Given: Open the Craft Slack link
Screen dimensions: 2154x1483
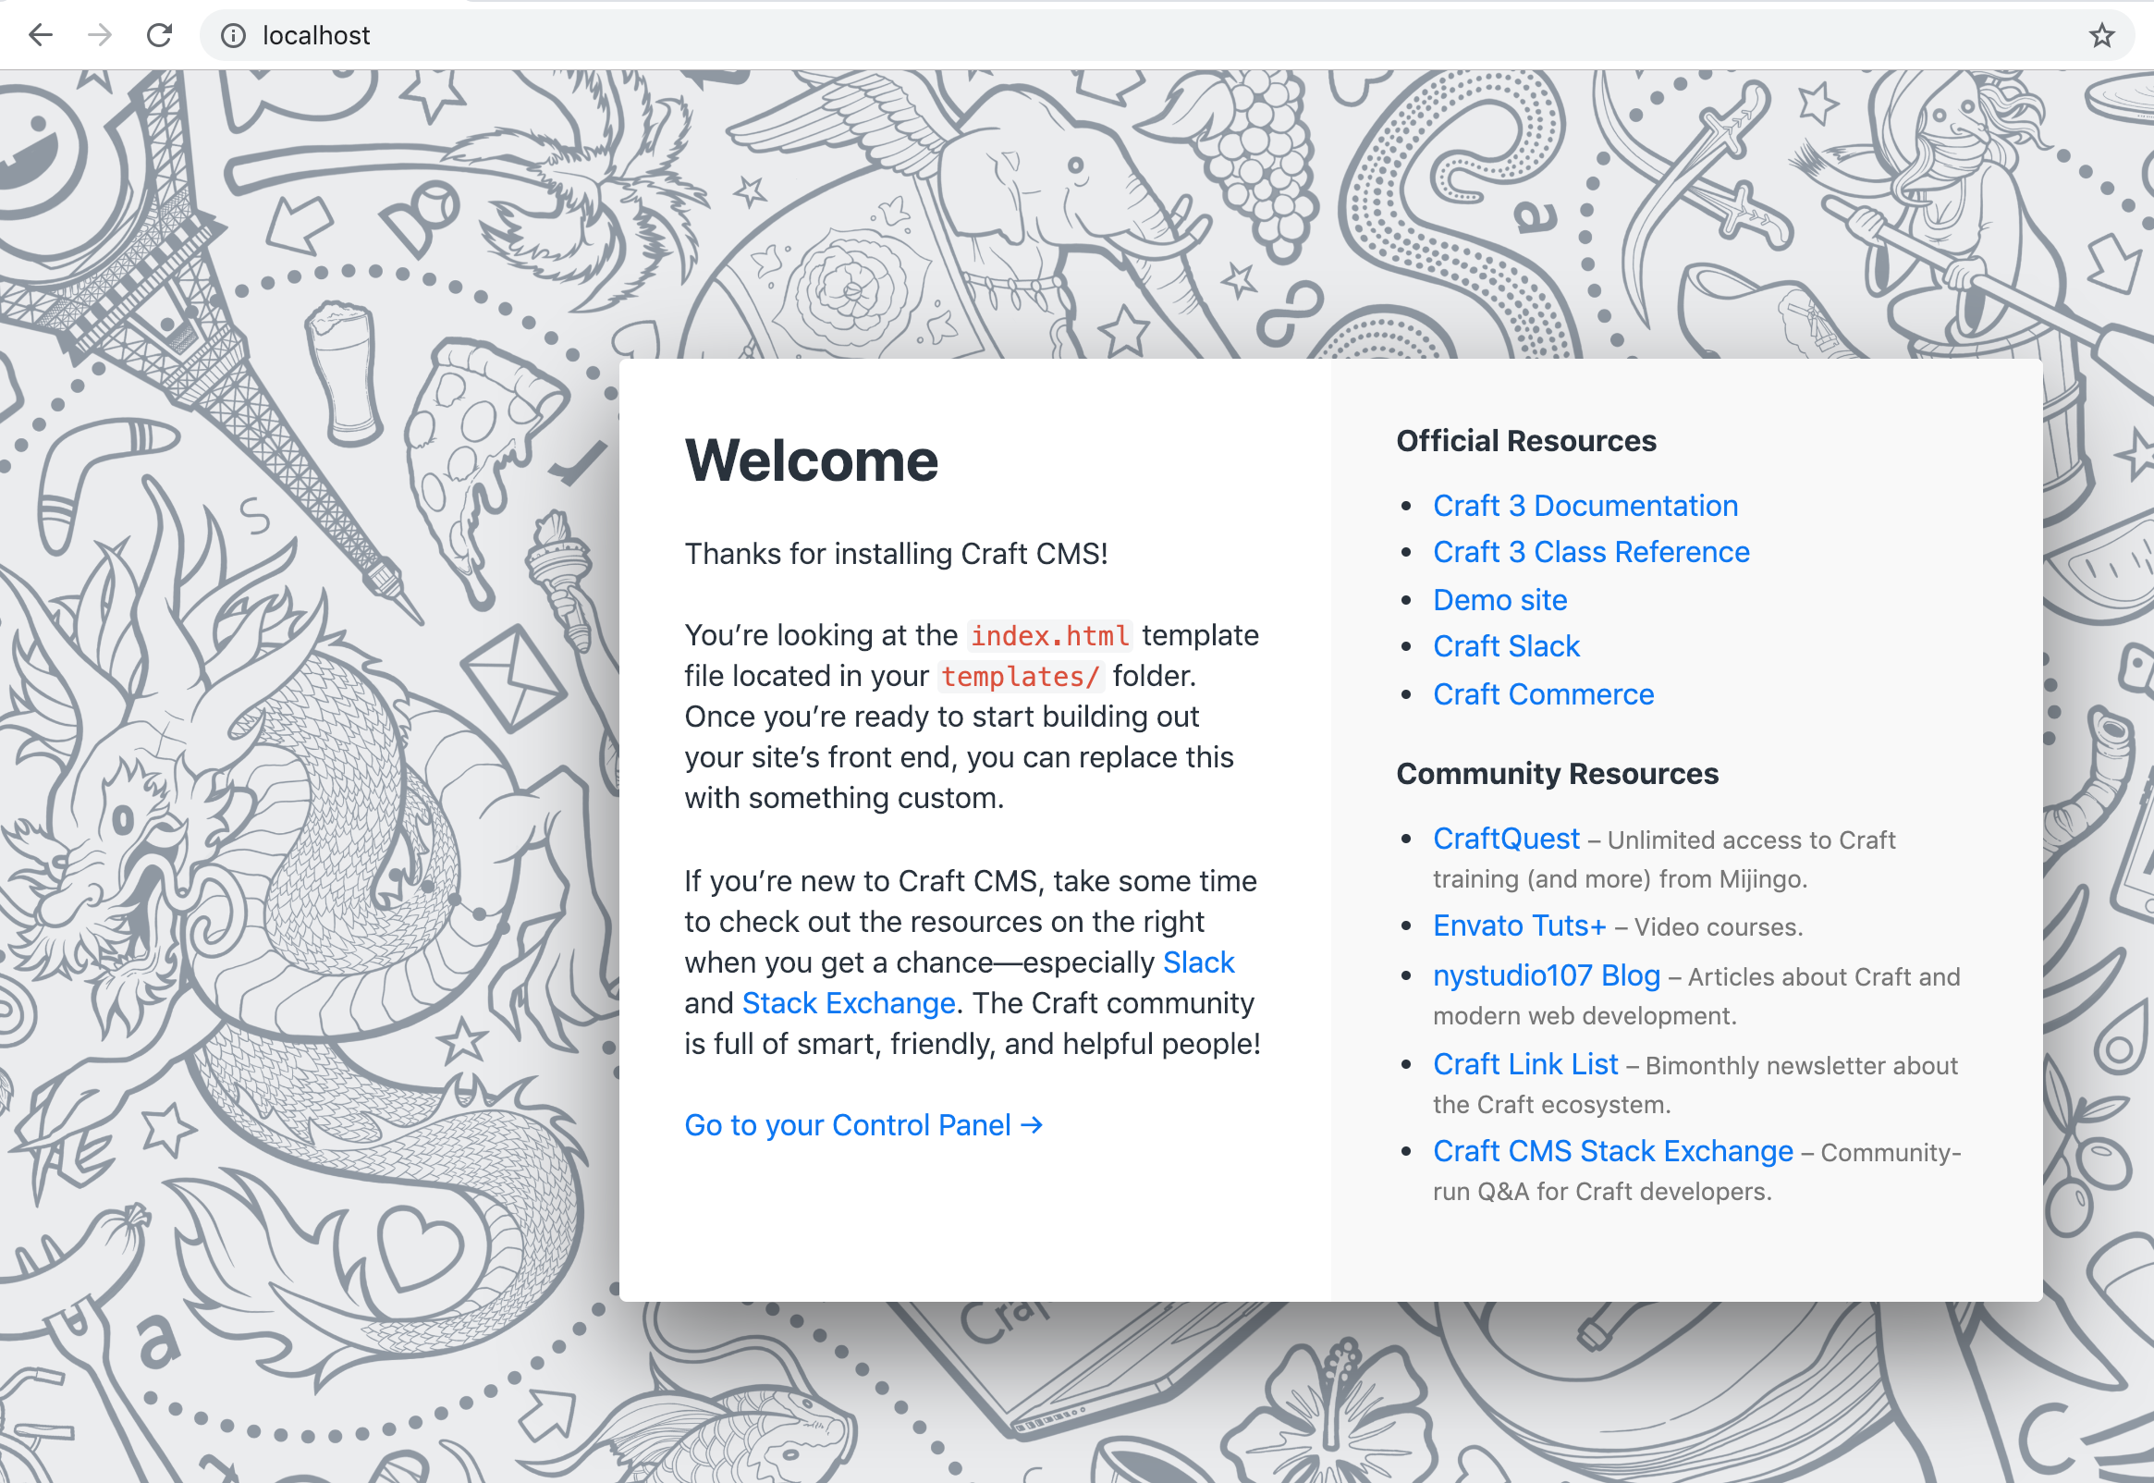Looking at the screenshot, I should [1506, 646].
